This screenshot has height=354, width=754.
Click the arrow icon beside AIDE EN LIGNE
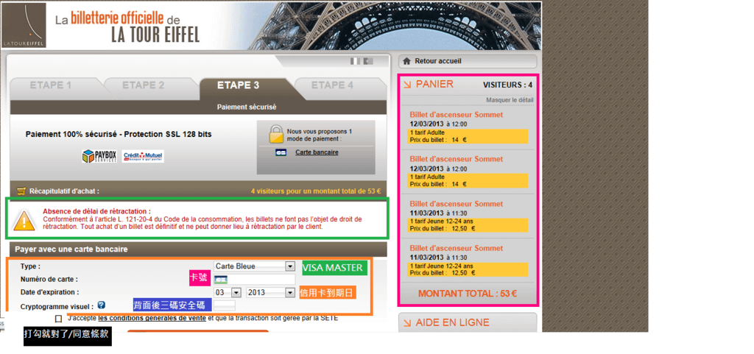coord(407,323)
